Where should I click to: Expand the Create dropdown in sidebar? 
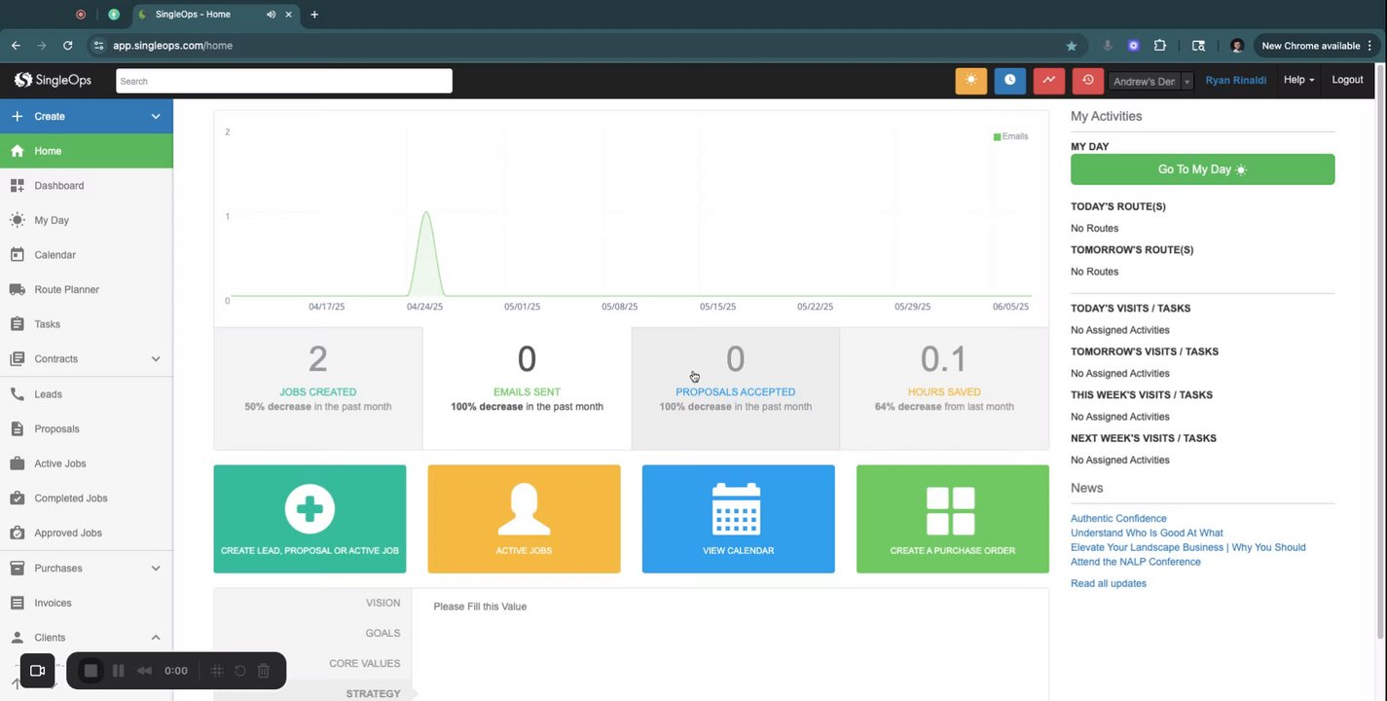pos(156,117)
